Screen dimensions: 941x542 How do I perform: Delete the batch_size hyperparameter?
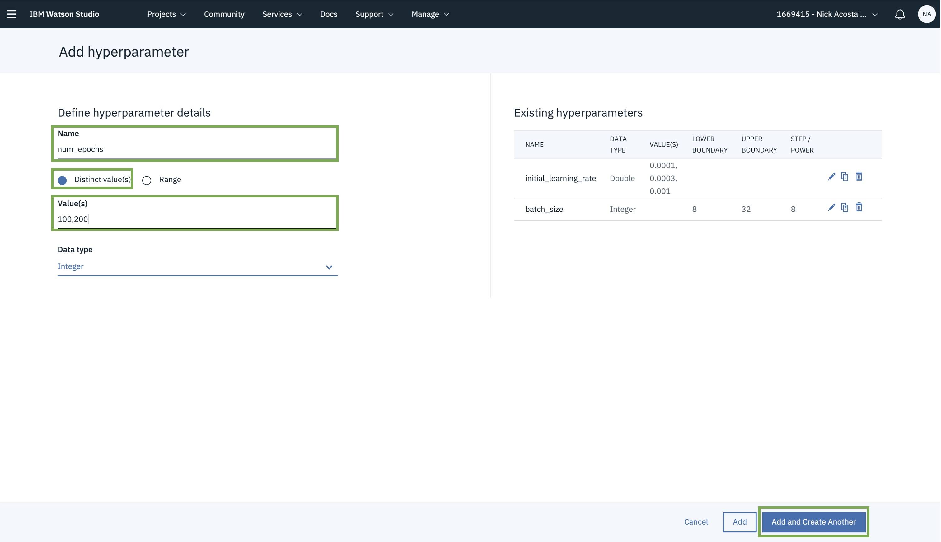(859, 207)
